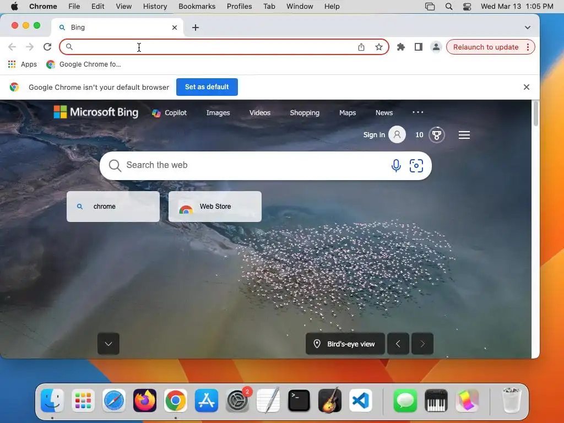
Task: Close the Bing tab
Action: coord(175,28)
